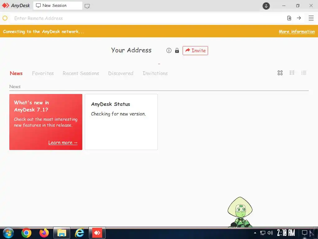The width and height of the screenshot is (318, 239).
Task: Open the What's new in AnyDesk 7.1 card
Action: [x=46, y=122]
